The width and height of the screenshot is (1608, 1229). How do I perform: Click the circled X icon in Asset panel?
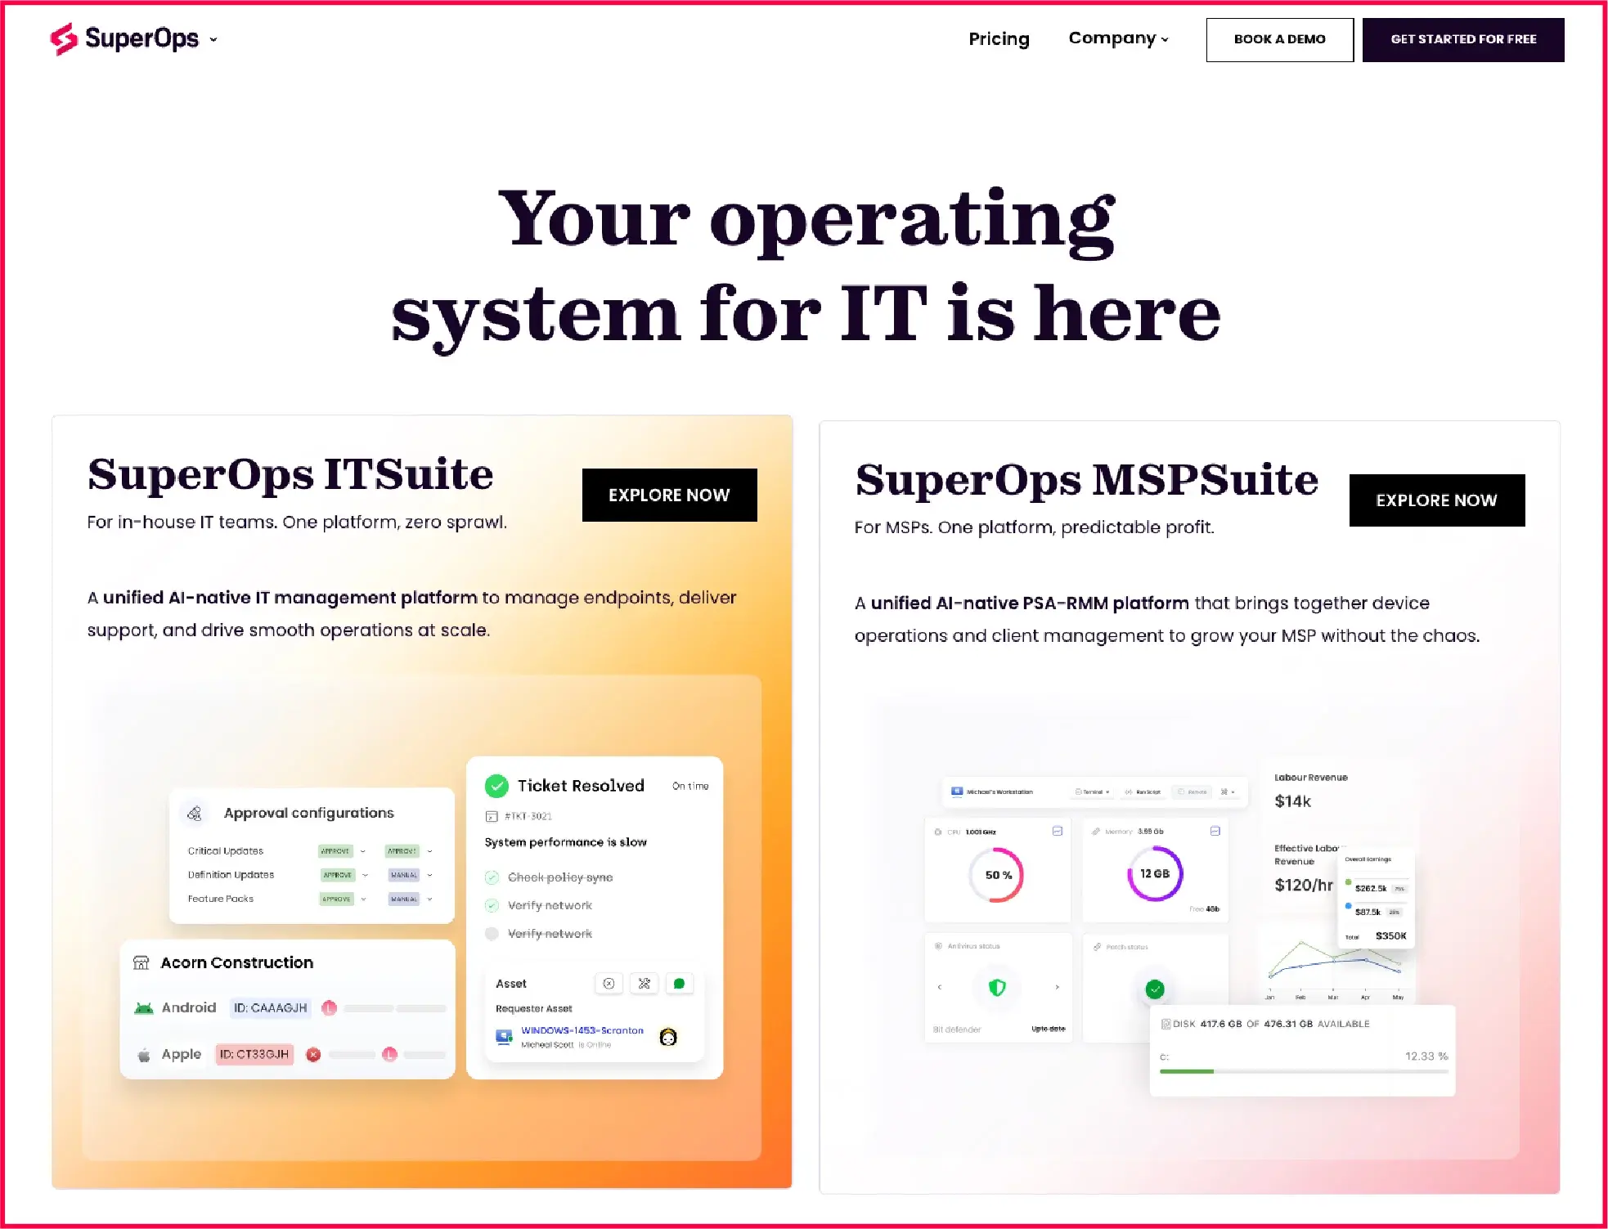[x=609, y=984]
